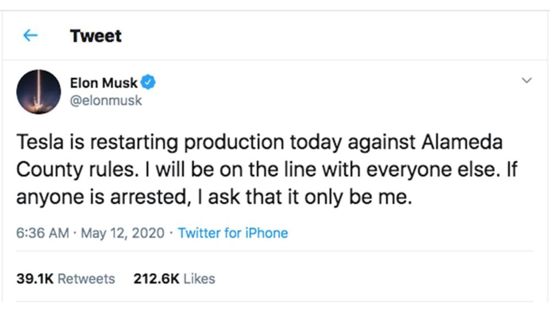Click the blue verified badge
This screenshot has width=550, height=311.
point(148,83)
